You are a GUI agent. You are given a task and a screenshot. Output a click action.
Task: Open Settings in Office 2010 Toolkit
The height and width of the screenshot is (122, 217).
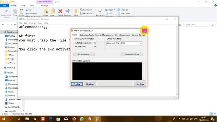pyautogui.click(x=140, y=84)
